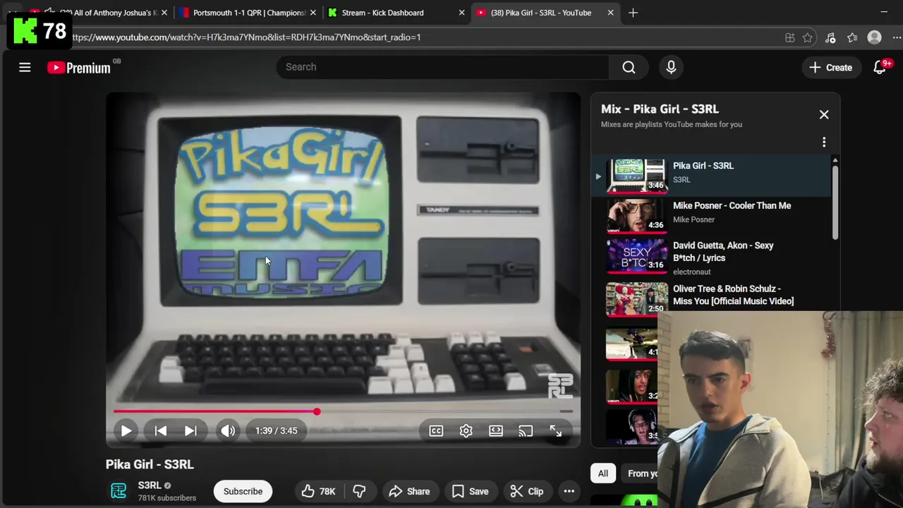Viewport: 903px width, 508px height.
Task: Play the Pika Girl video
Action: click(126, 430)
